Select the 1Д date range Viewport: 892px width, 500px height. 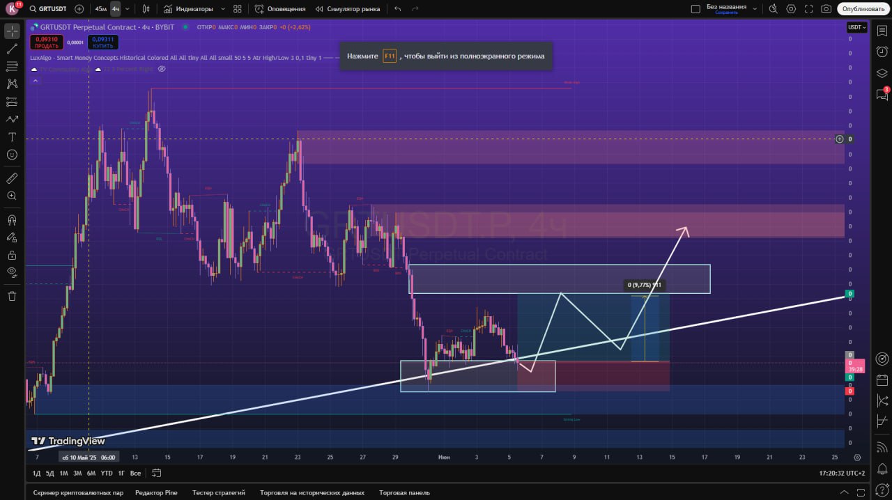[x=36, y=474]
